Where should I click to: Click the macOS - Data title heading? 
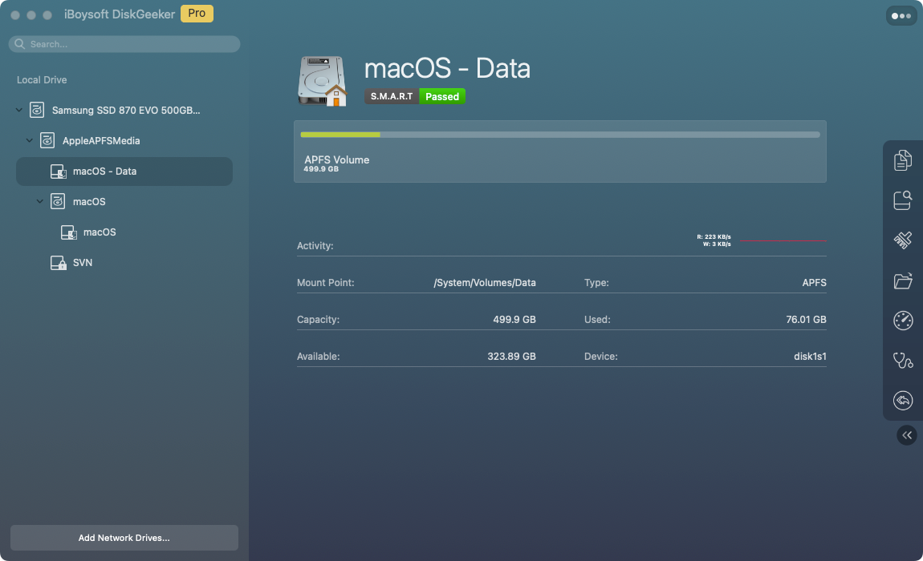click(x=447, y=68)
